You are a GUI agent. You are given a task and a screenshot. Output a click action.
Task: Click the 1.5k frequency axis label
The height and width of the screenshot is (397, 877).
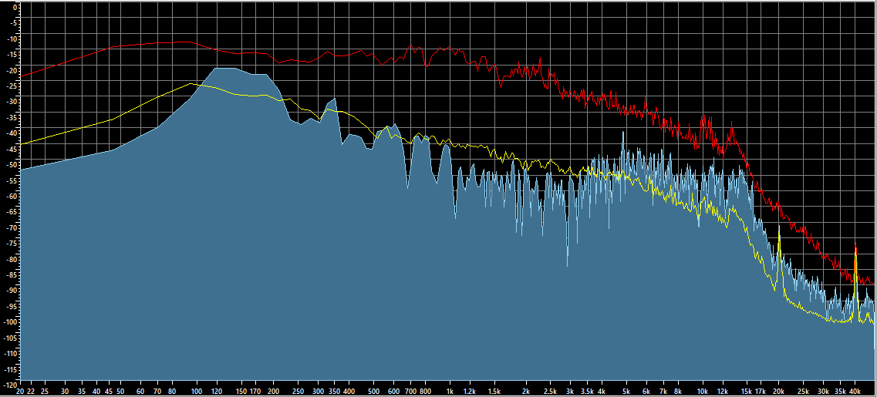[494, 392]
